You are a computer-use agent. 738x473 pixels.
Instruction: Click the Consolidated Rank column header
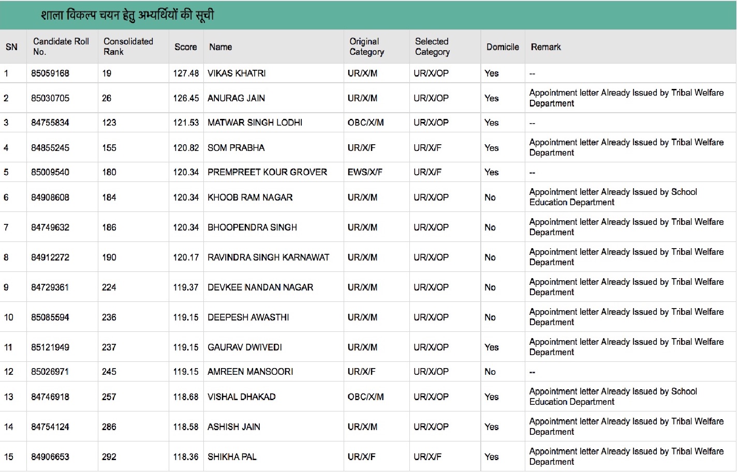point(128,47)
